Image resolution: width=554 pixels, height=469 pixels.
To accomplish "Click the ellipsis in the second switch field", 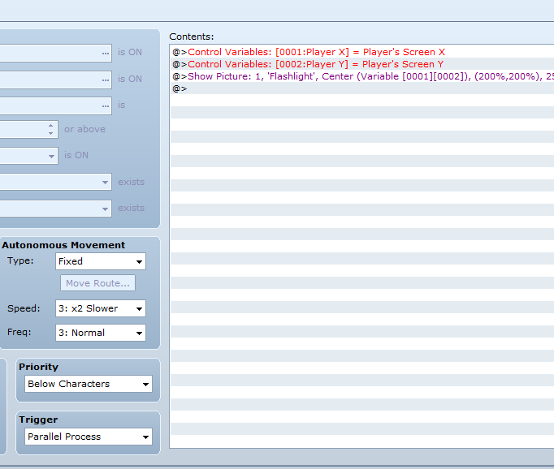I will (105, 80).
